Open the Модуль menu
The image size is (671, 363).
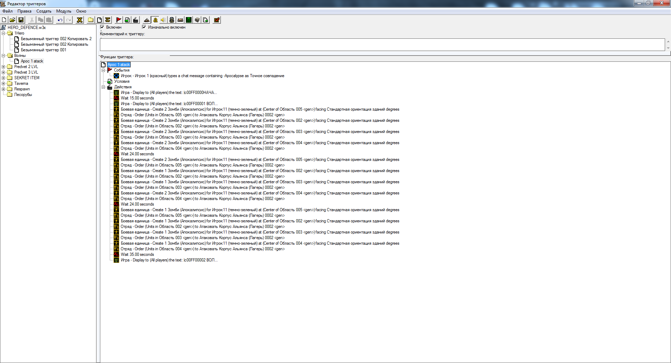(64, 11)
